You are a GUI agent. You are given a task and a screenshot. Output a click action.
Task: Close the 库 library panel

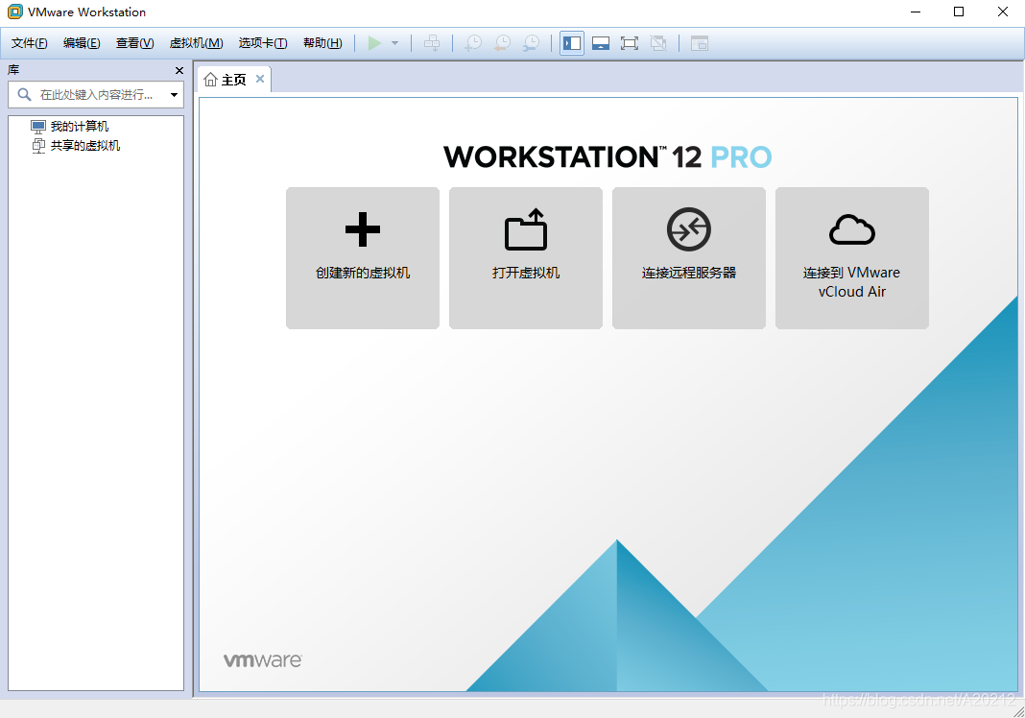click(x=179, y=71)
